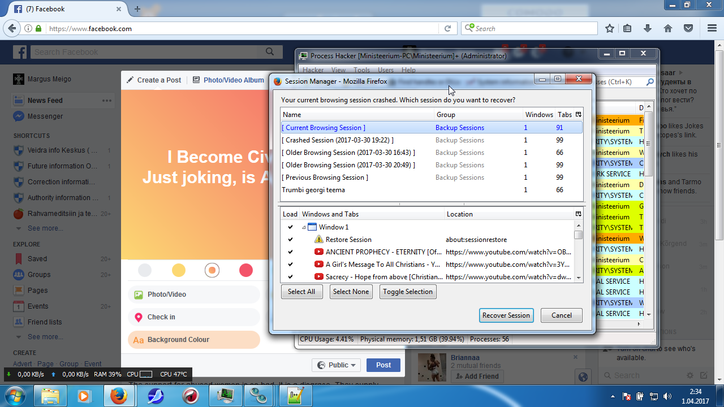Choose the pink-red background colour swatch
724x407 pixels.
246,270
